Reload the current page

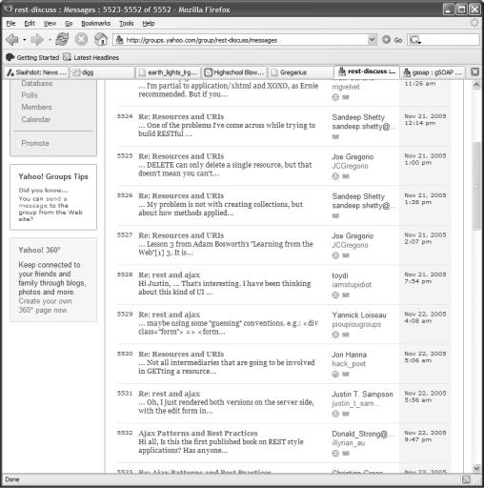pos(62,39)
